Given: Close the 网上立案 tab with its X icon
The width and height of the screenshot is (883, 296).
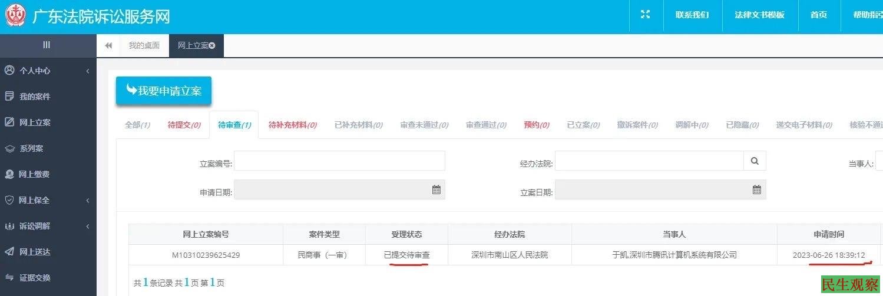Looking at the screenshot, I should tap(212, 46).
